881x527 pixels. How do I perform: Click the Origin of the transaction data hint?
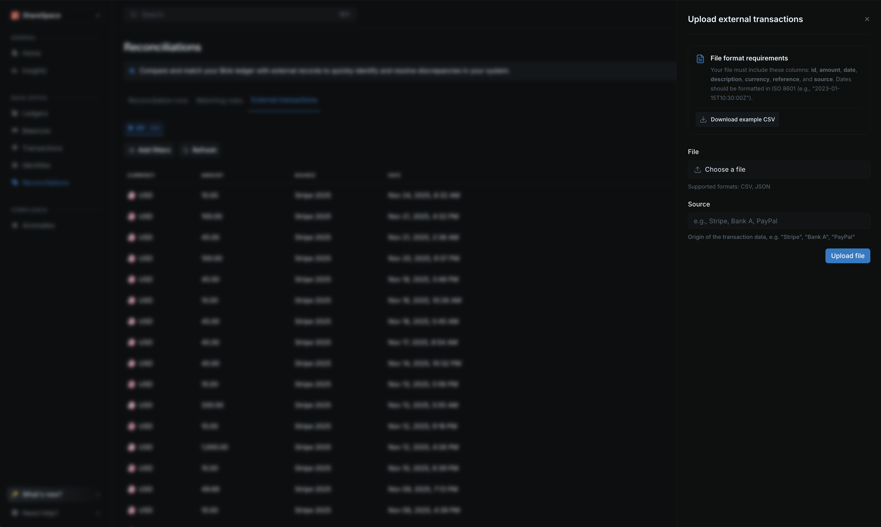click(x=771, y=237)
